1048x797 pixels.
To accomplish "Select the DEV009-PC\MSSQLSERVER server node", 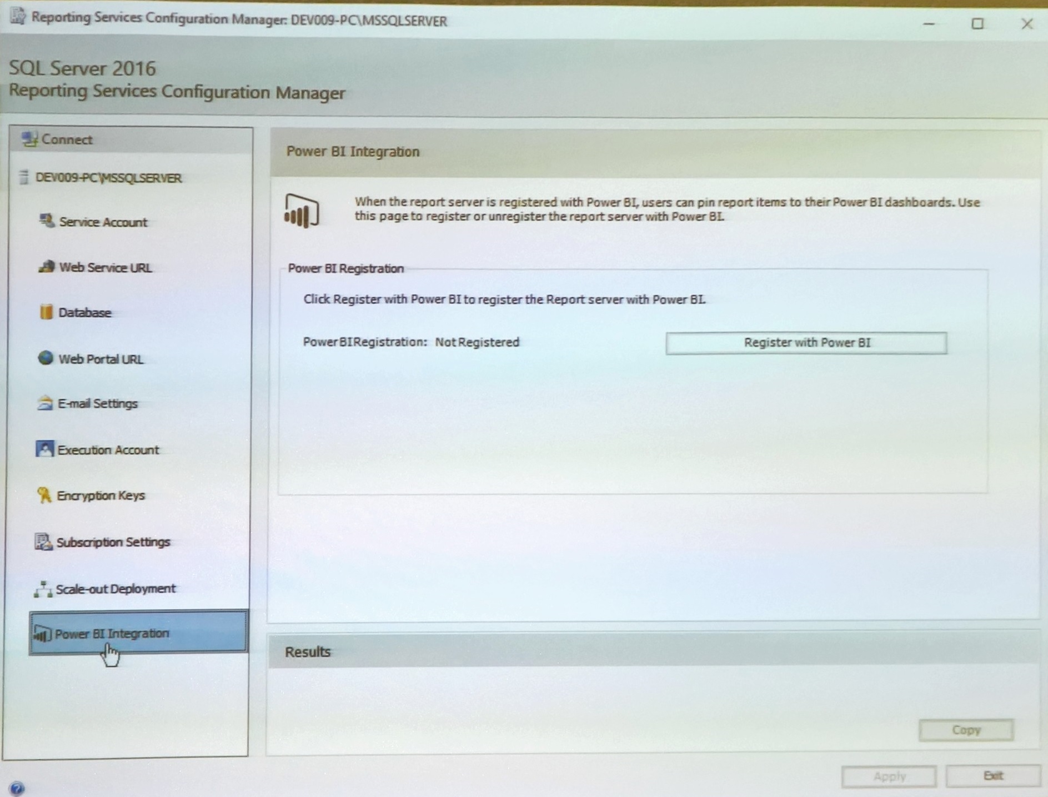I will (x=108, y=178).
